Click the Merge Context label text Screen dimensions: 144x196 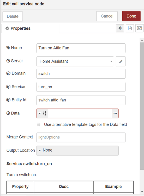(x=20, y=137)
